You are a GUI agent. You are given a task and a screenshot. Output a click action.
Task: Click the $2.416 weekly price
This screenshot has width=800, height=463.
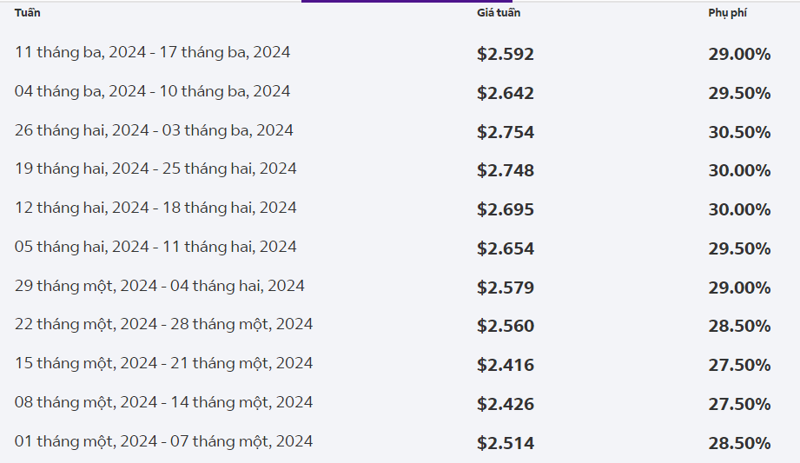[x=506, y=365]
